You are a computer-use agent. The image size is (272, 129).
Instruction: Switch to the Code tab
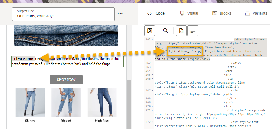click(x=156, y=13)
